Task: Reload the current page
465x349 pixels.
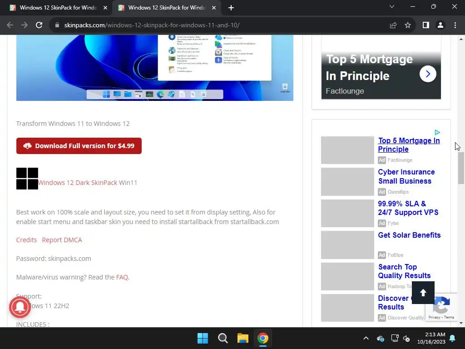Action: (39, 25)
